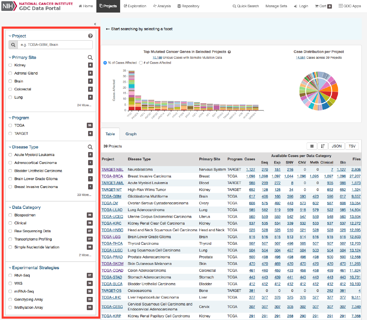Switch to the Graph tab

tap(131, 134)
